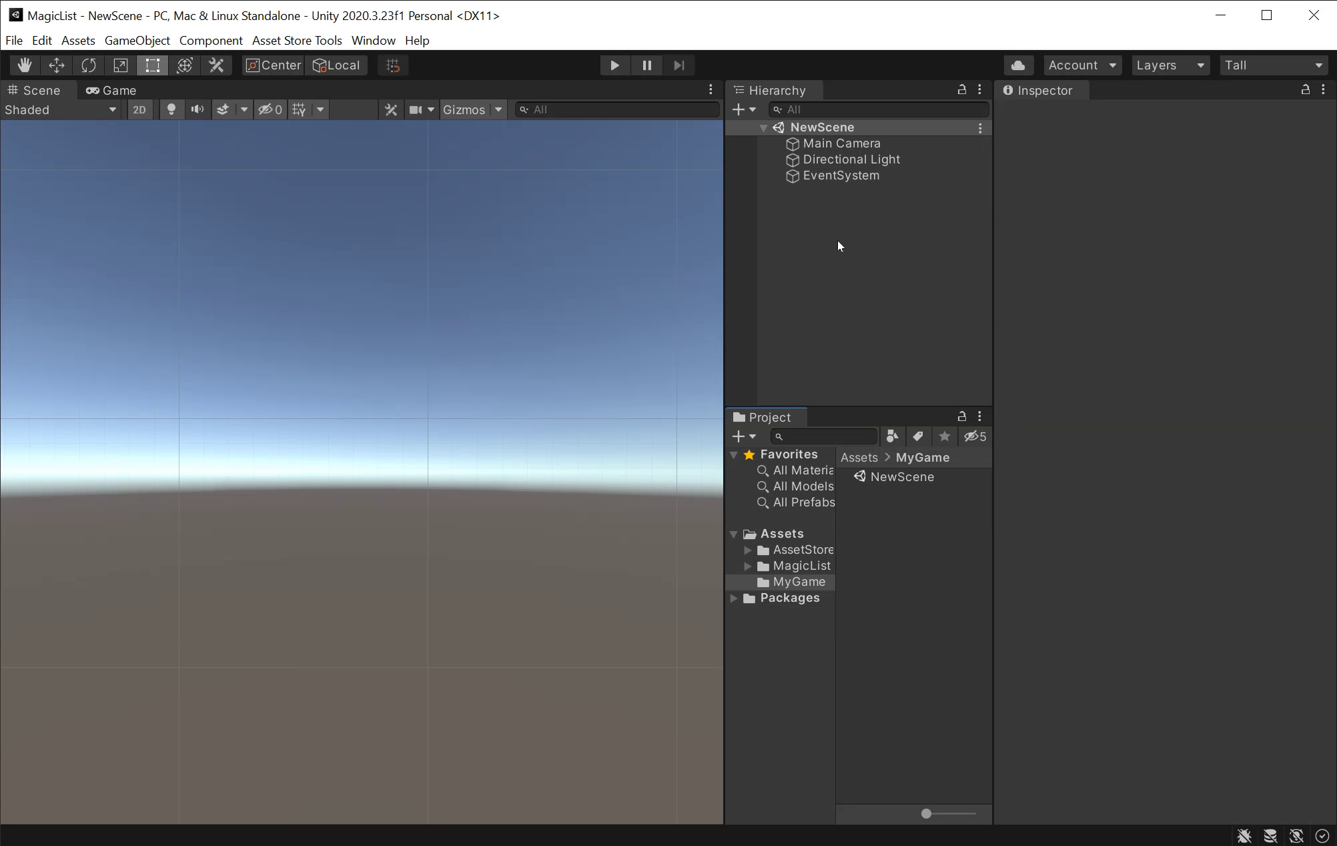Open the Tall layout dropdown
This screenshot has width=1337, height=846.
pyautogui.click(x=1274, y=65)
